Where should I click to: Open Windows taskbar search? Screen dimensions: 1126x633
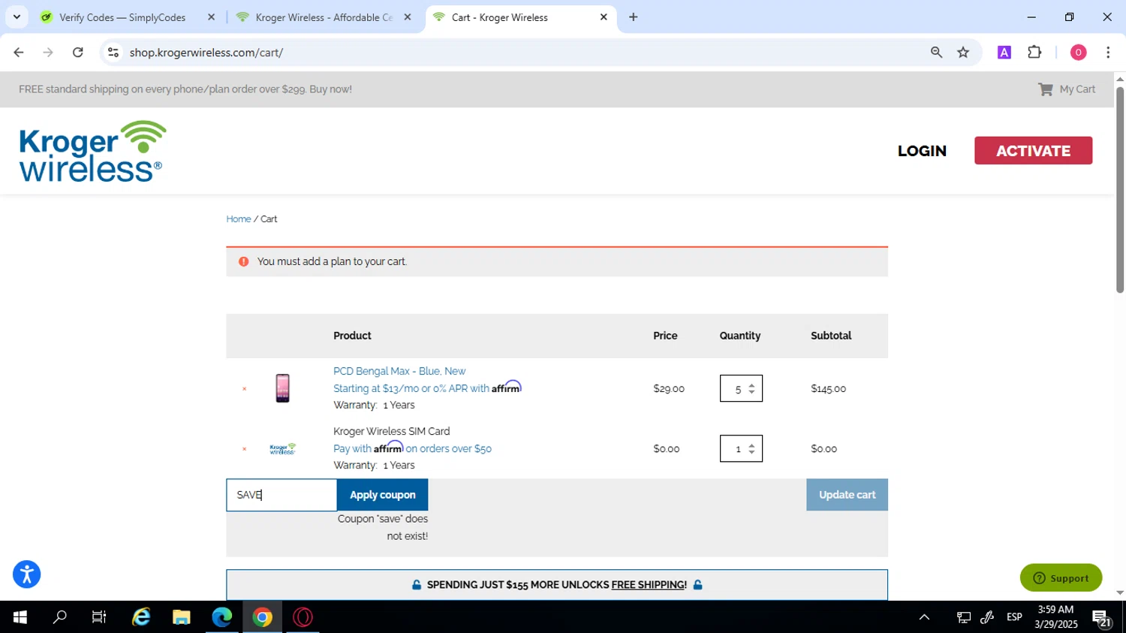pyautogui.click(x=60, y=617)
